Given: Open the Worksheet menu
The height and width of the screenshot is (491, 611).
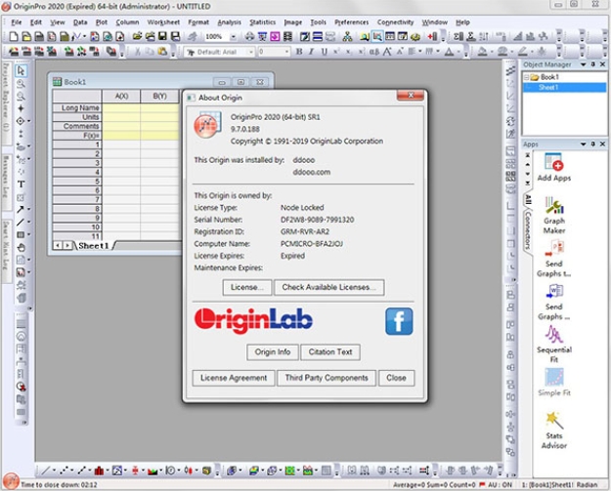Looking at the screenshot, I should coord(163,21).
